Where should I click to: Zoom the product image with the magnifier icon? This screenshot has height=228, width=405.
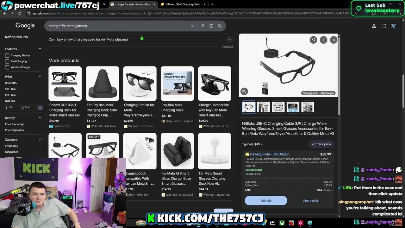[244, 91]
